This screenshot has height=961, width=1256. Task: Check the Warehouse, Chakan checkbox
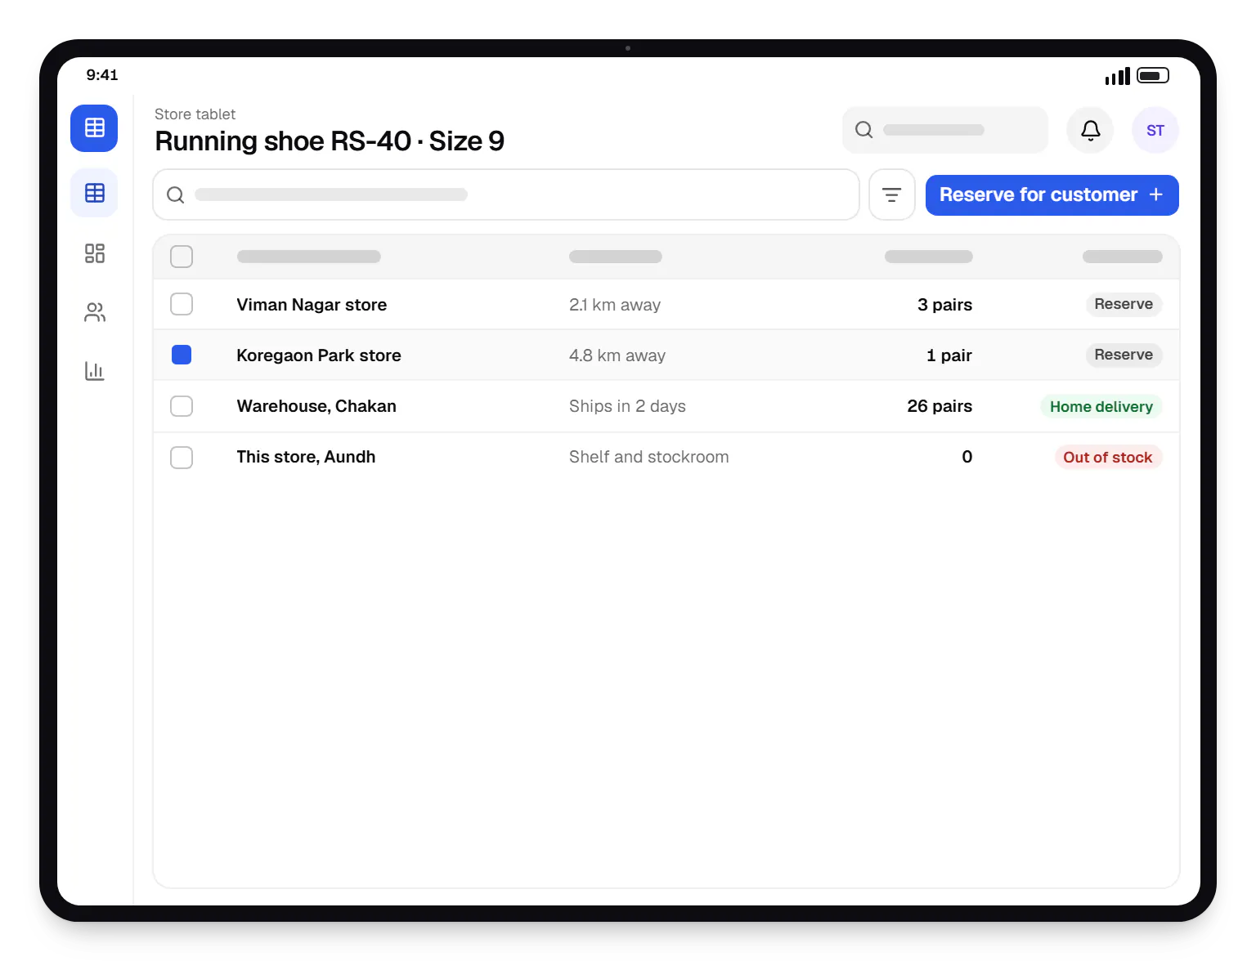pos(182,406)
